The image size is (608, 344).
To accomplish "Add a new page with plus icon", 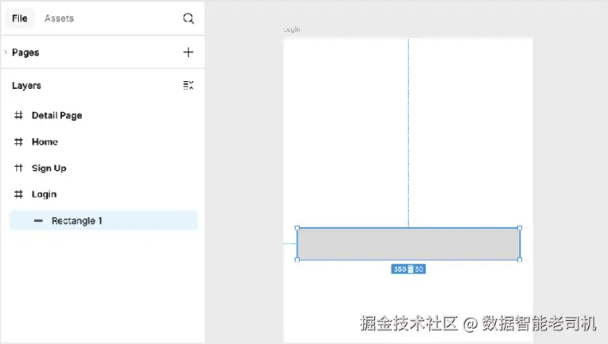I will point(188,52).
